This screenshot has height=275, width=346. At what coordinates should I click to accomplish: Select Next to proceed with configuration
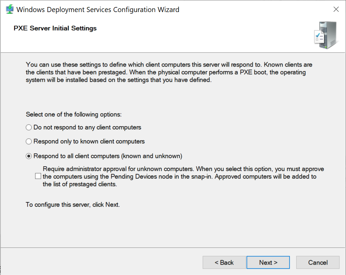click(x=268, y=262)
